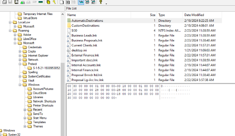This screenshot has width=235, height=136.
Task: Select Temporary Internet Files in the tree
Action: pos(38,14)
